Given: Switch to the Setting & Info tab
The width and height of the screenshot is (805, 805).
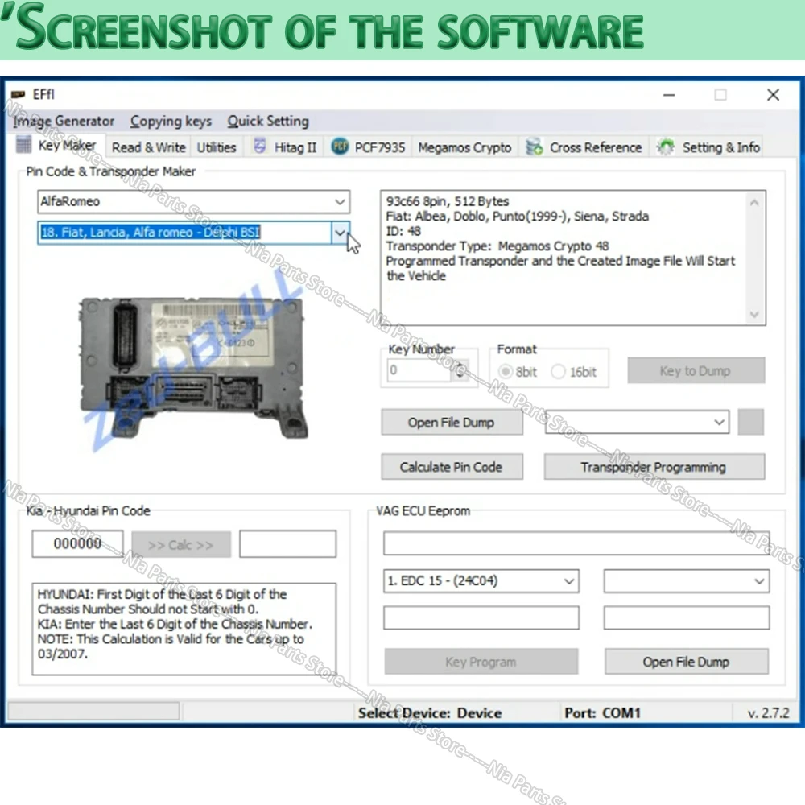Looking at the screenshot, I should point(708,147).
